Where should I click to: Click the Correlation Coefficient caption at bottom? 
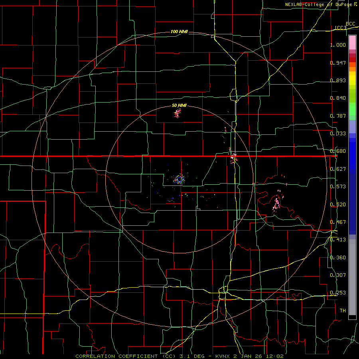(x=179, y=356)
